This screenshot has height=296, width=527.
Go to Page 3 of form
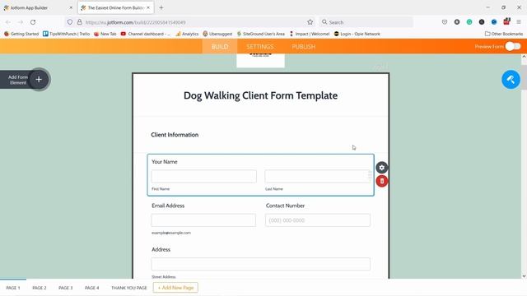66,288
